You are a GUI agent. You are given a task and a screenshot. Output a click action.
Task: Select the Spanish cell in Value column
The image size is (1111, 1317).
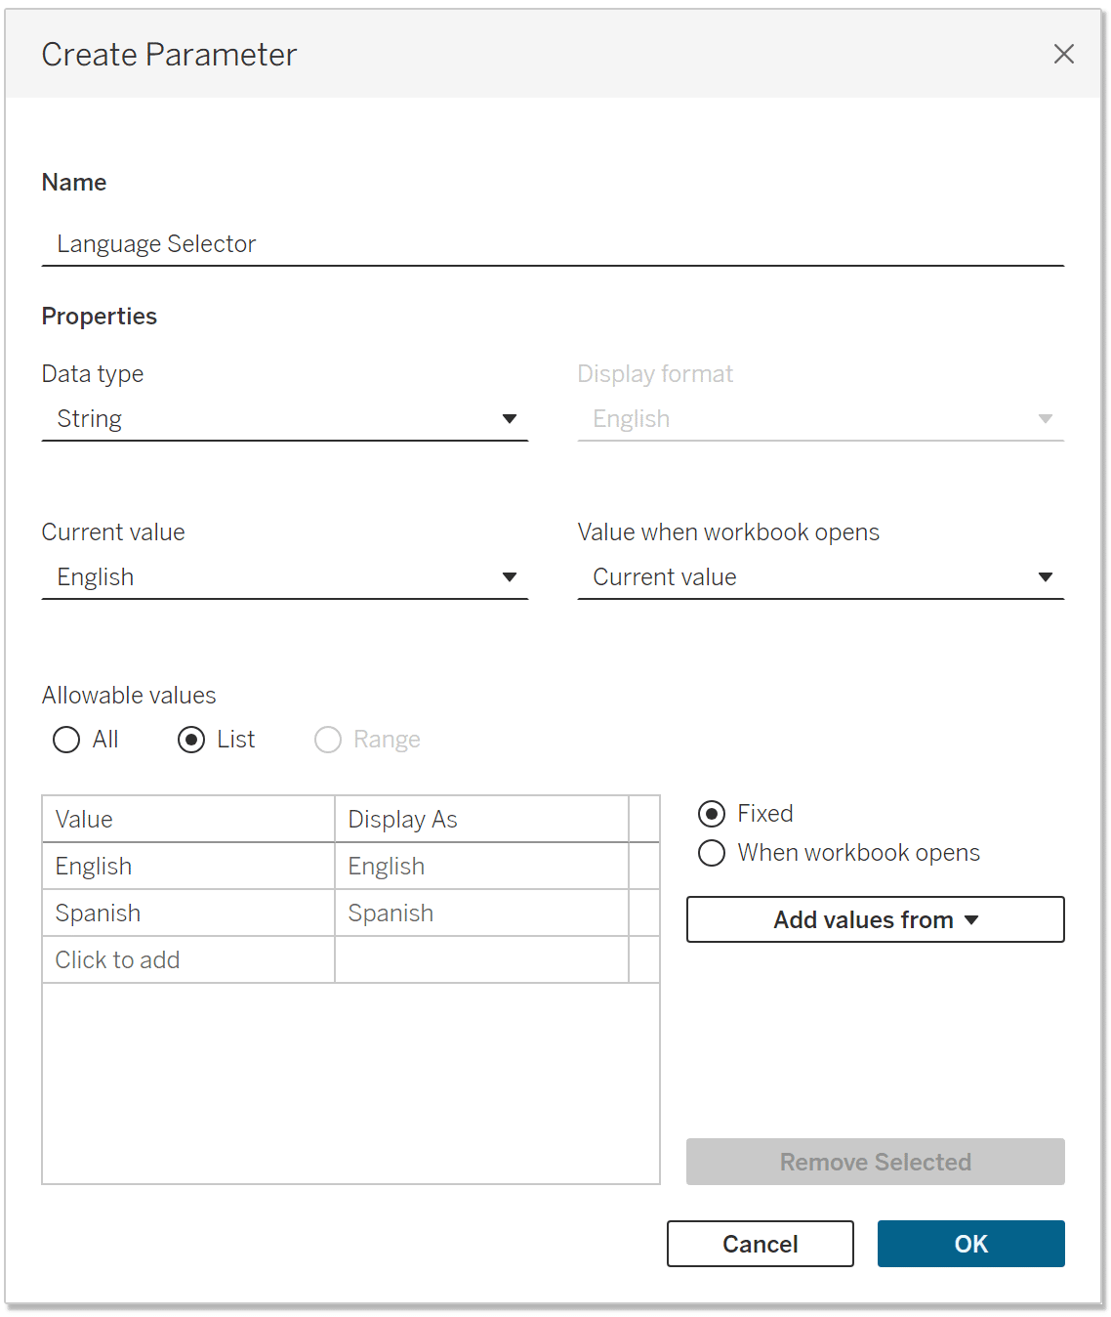[x=188, y=913]
